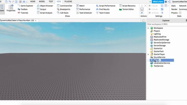Open Game Explorer
Image resolution: width=187 pixels, height=105 pixels.
25,6
